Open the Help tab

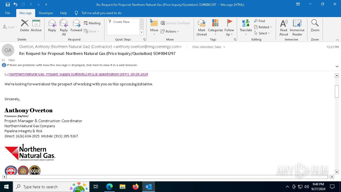pos(63,13)
